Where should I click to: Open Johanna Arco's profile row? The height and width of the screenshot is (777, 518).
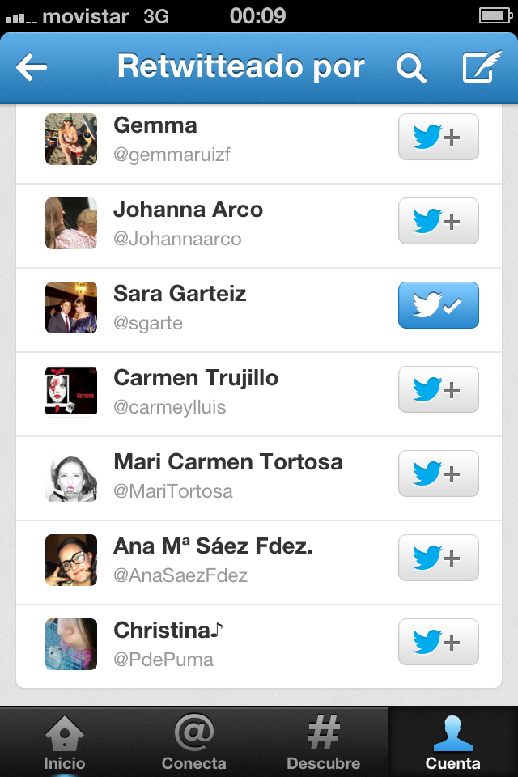[259, 226]
